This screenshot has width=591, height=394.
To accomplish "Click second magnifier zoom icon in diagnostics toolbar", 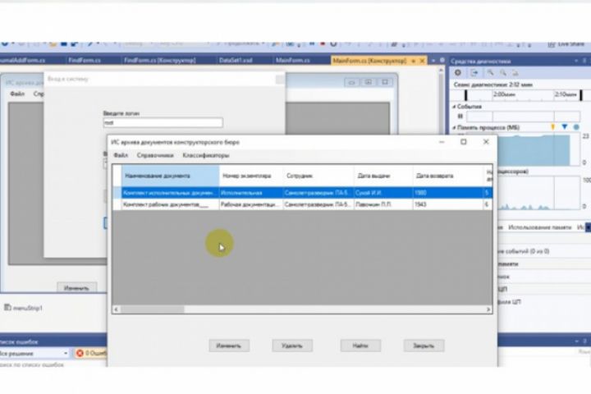I will (503, 73).
